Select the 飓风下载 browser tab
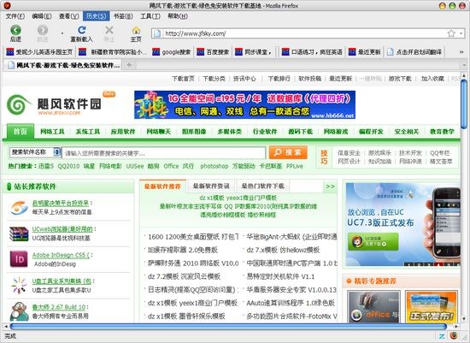 tap(63, 65)
